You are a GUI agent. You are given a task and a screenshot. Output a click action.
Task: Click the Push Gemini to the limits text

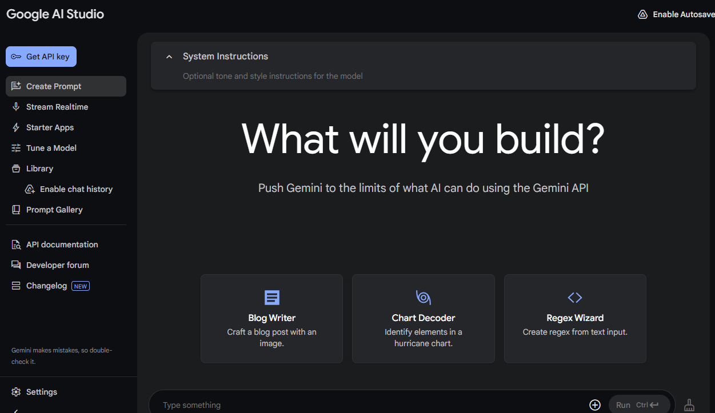tap(424, 188)
